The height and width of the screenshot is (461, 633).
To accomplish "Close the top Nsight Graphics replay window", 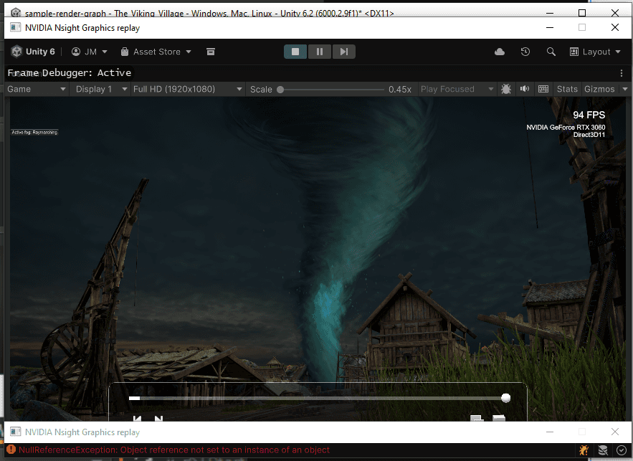I will coord(615,27).
